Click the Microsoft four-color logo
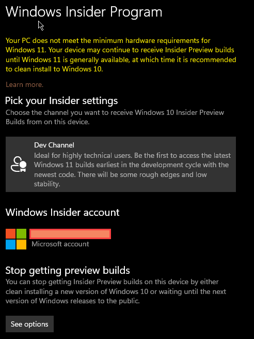Viewport: 254px width, 339px height. [16, 239]
